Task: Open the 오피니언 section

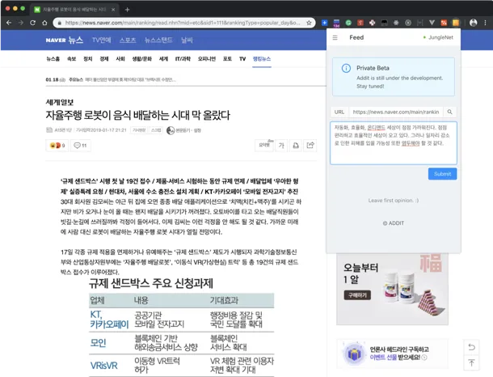Action: [207, 59]
